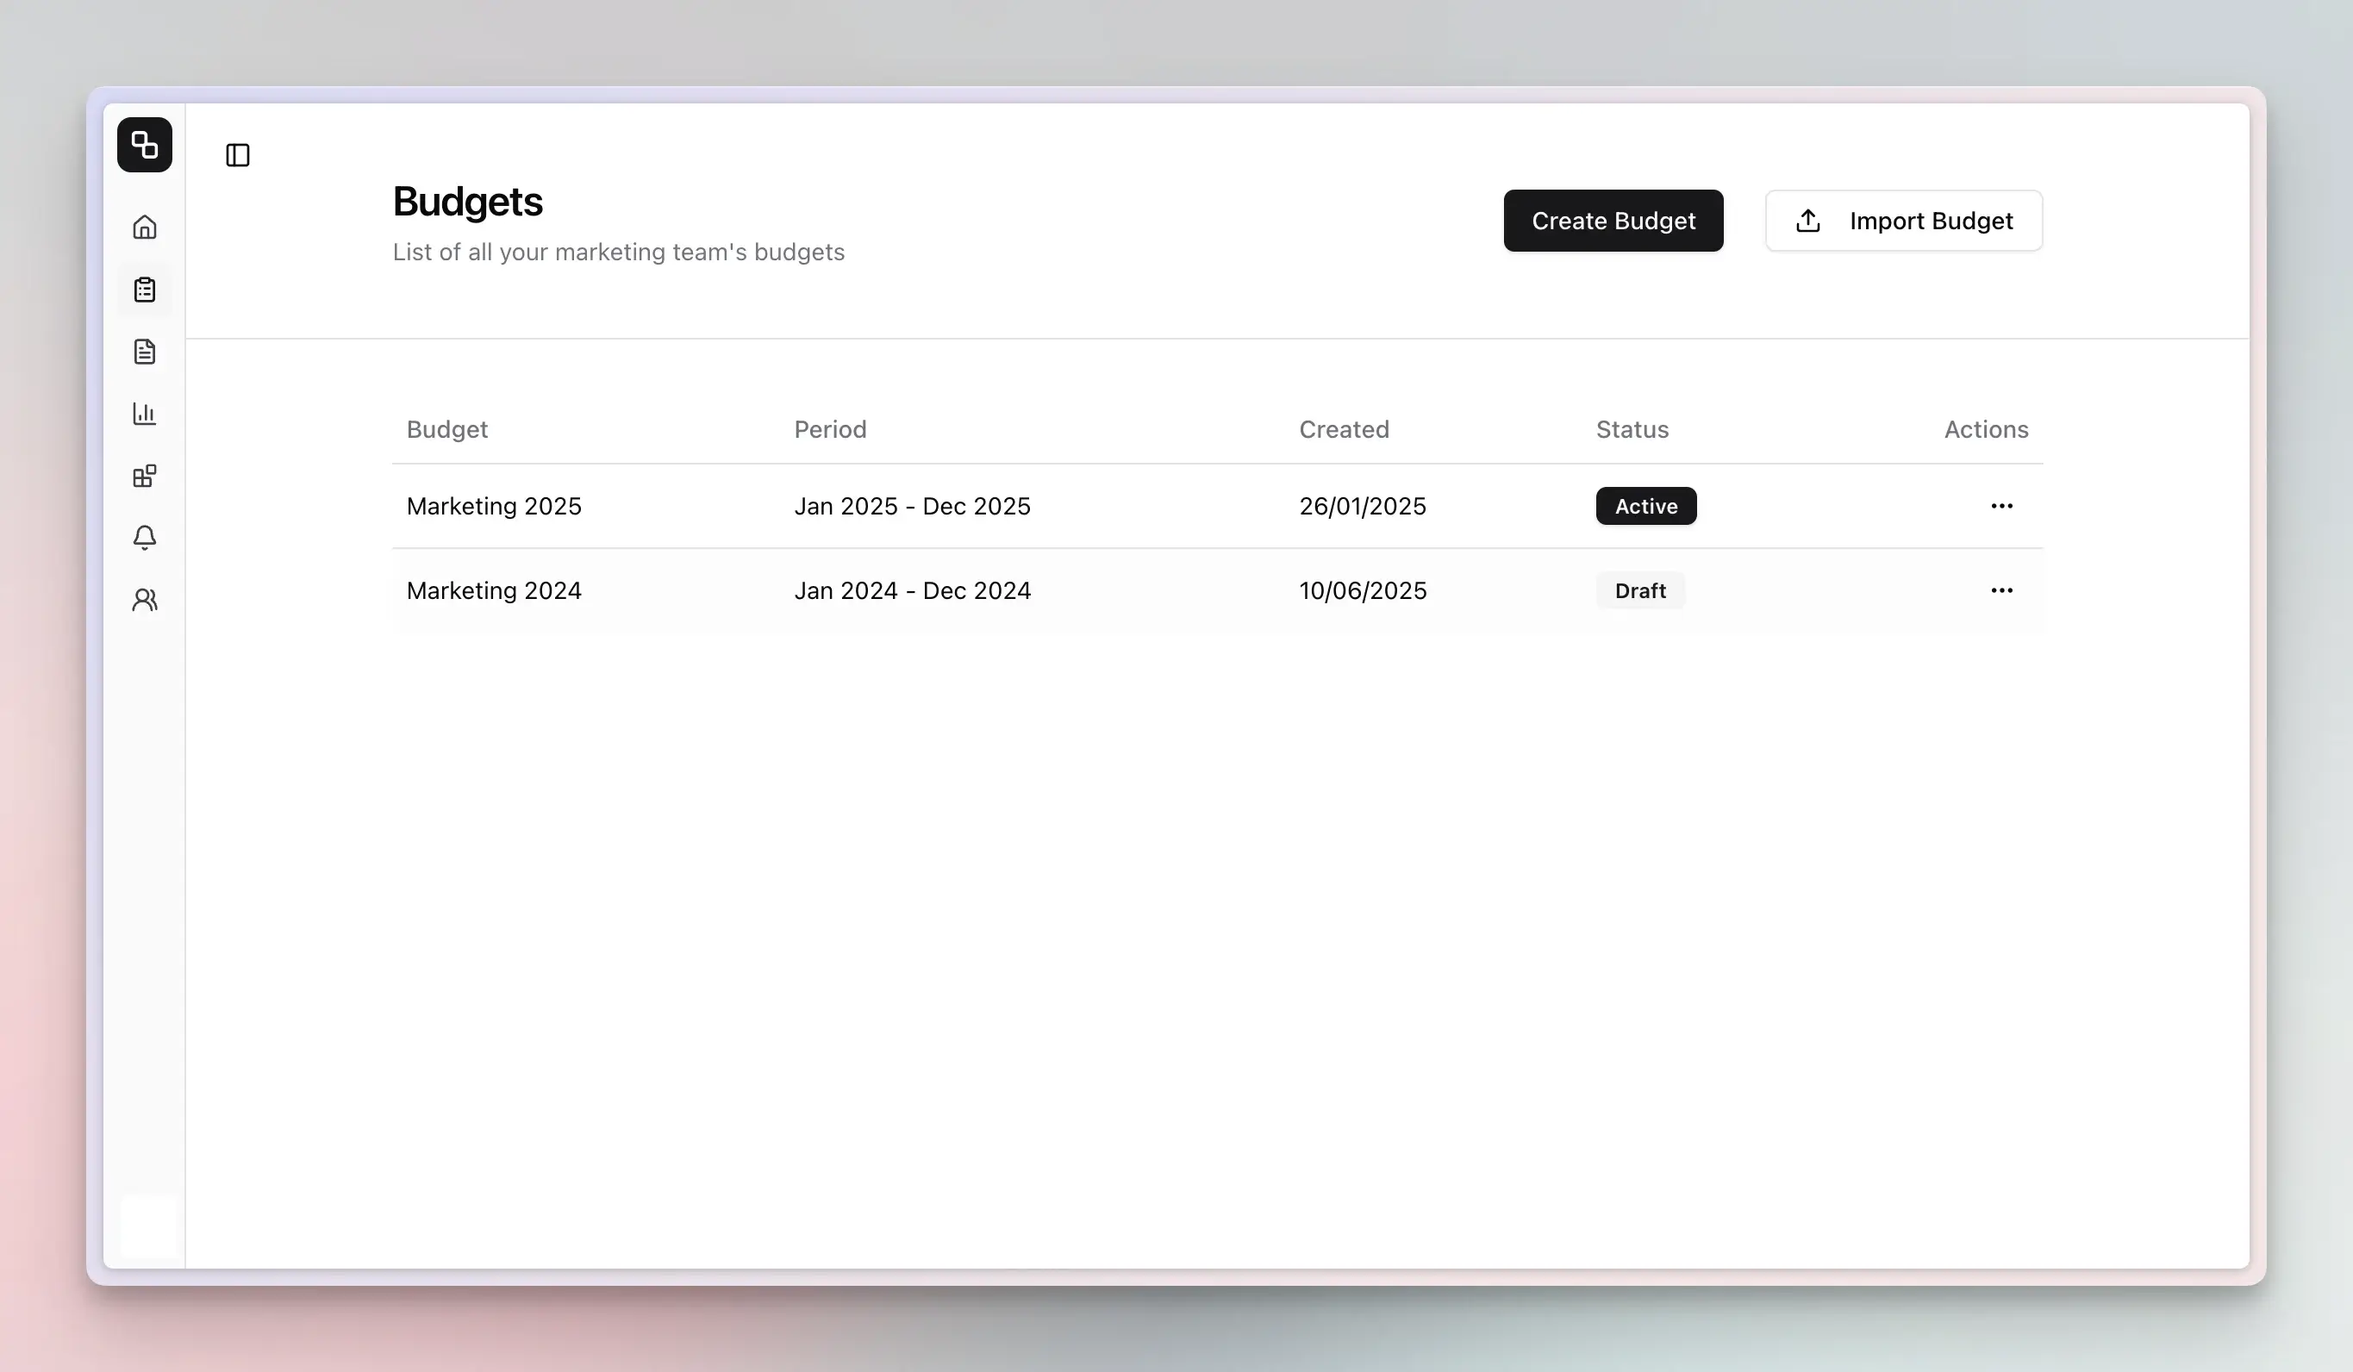
Task: Click the Import Budget button
Action: click(1904, 221)
